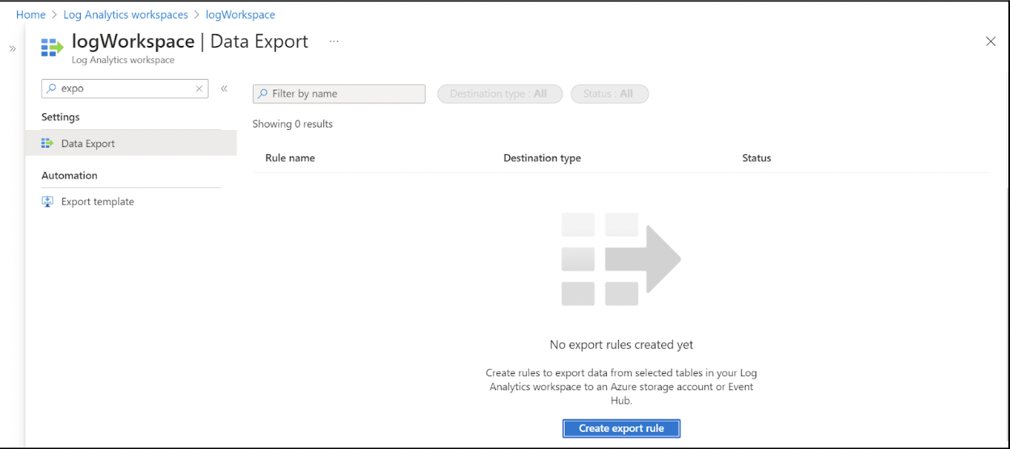The height and width of the screenshot is (449, 1010).
Task: Expand the portal menu chevrons
Action: [x=12, y=48]
